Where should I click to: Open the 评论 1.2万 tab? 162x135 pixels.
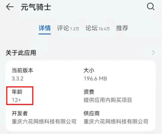point(68,28)
